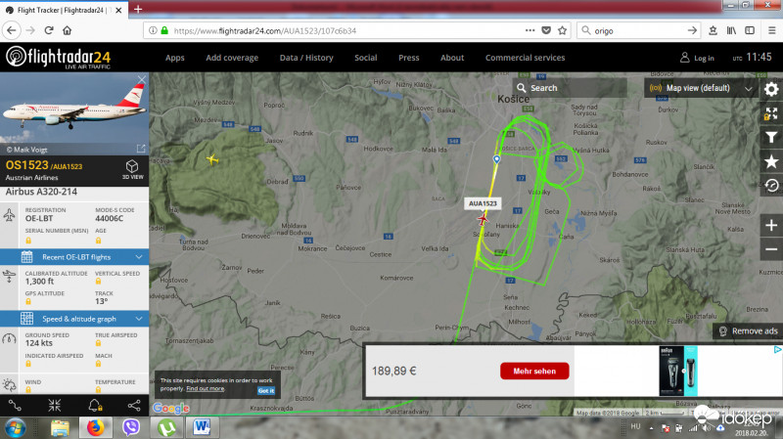The width and height of the screenshot is (783, 439).
Task: Click the map Search field
Action: [x=570, y=88]
